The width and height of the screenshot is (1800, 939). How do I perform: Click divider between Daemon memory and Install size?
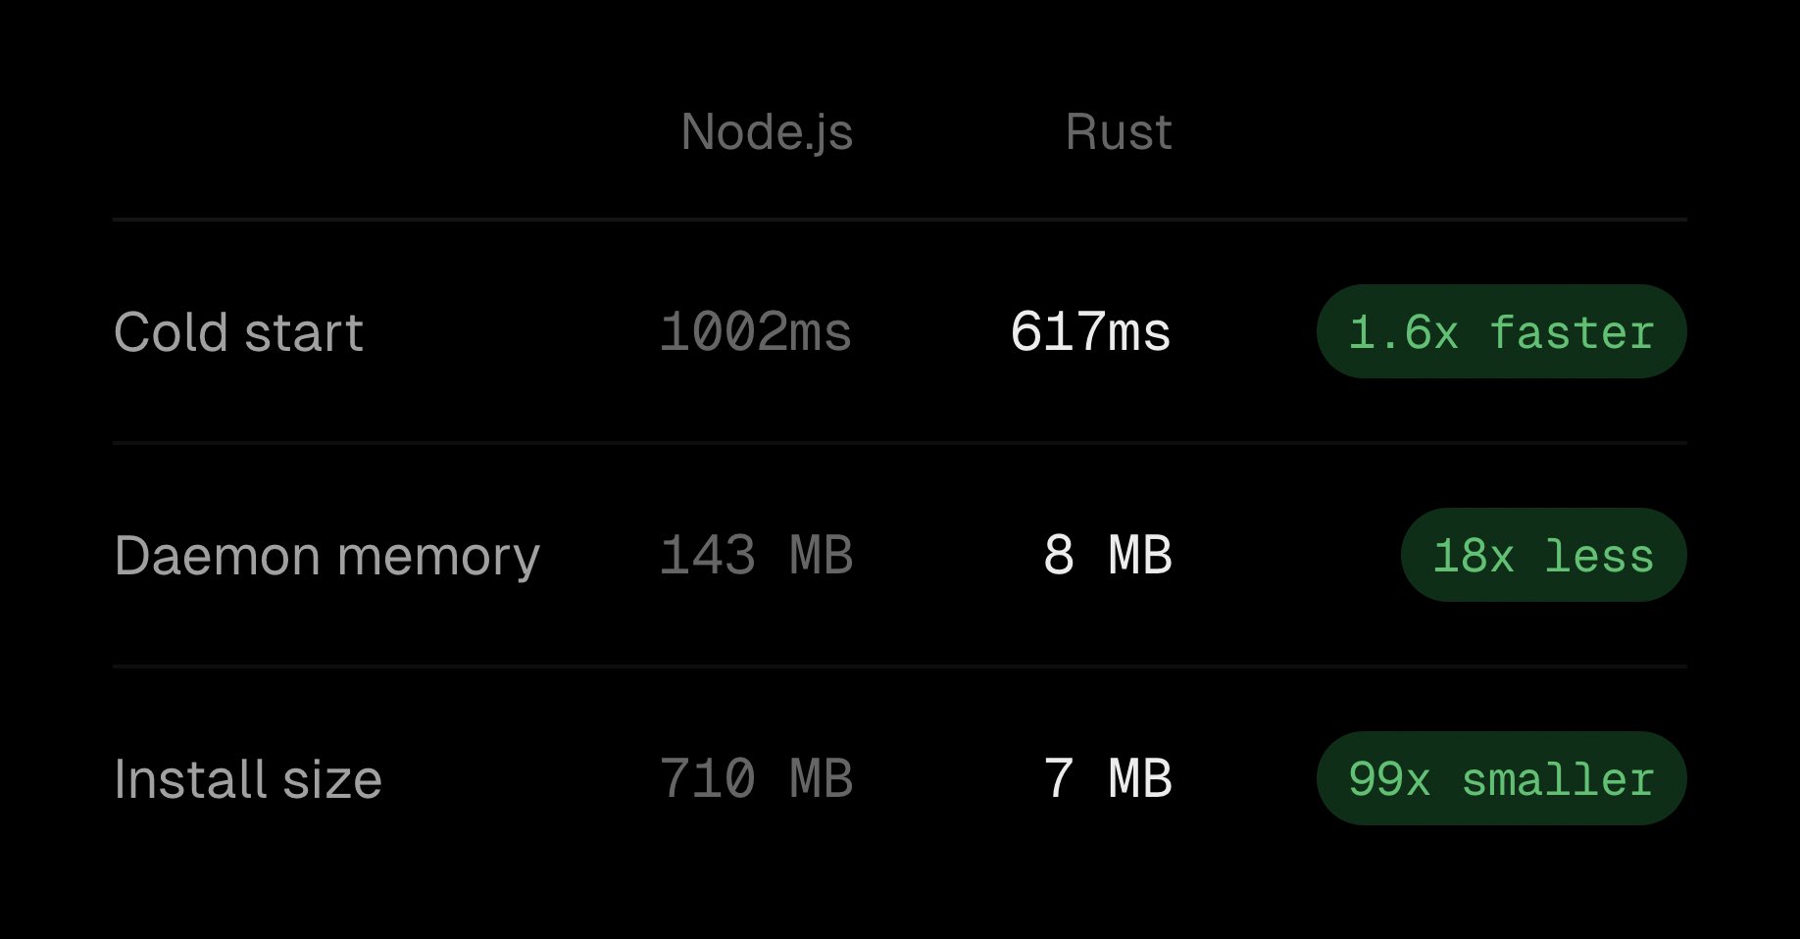point(899,667)
